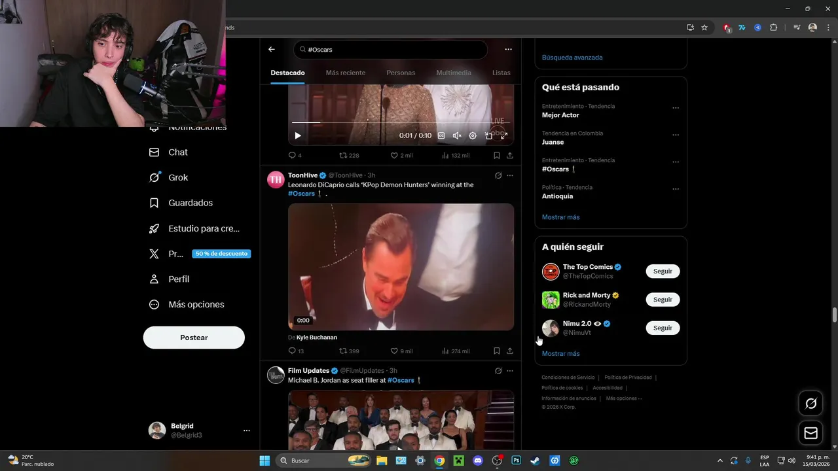
Task: Open Grok in the left sidebar
Action: pos(169,177)
